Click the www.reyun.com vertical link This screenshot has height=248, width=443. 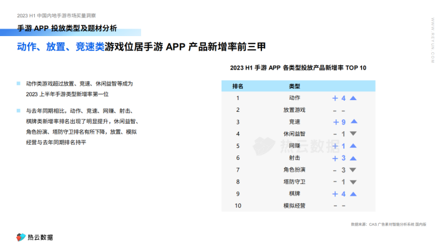(x=432, y=40)
